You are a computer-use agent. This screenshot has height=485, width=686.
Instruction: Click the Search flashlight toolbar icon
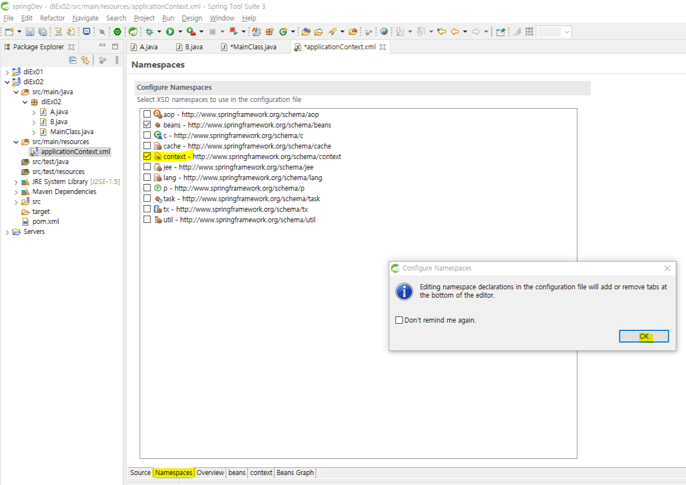[332, 32]
